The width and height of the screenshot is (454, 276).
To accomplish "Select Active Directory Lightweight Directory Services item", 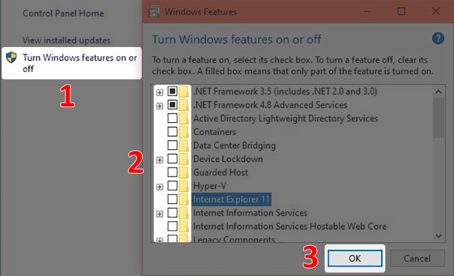I will click(285, 118).
